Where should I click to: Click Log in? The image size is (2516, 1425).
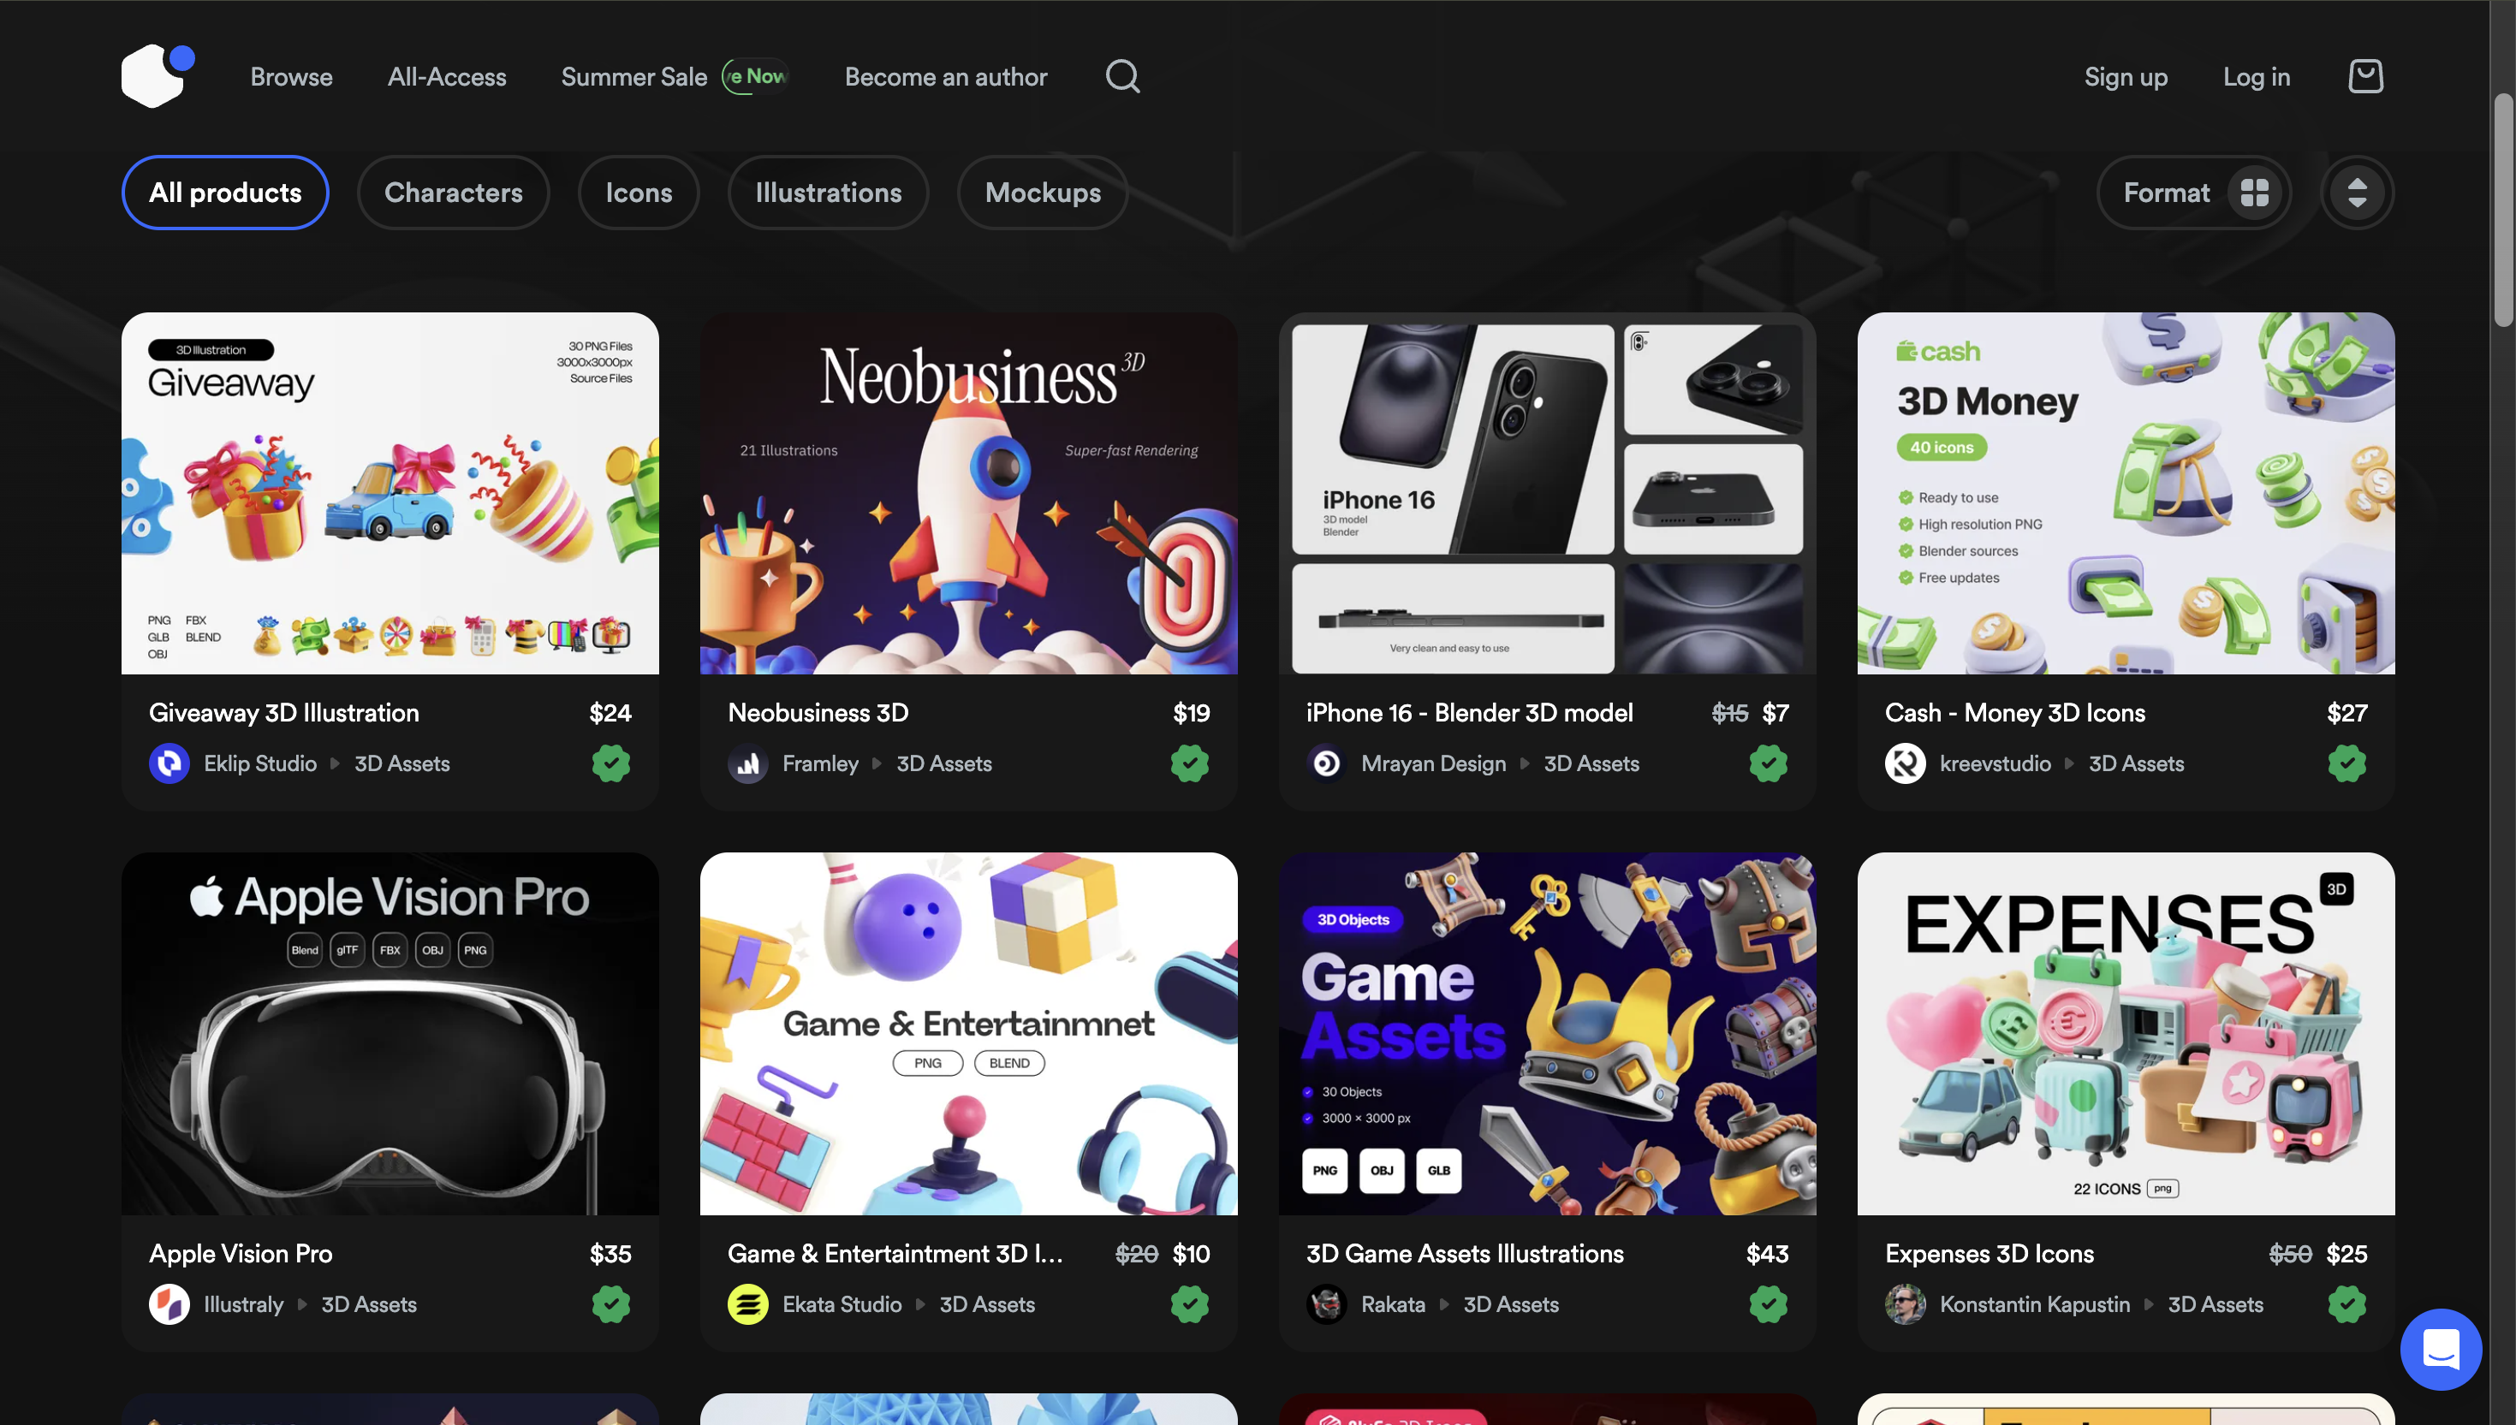coord(2256,77)
